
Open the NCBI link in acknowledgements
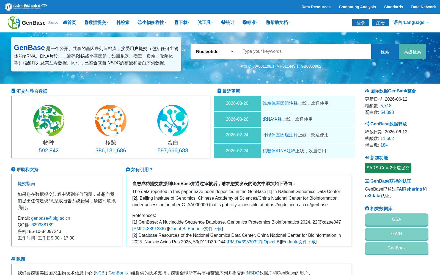100,273
